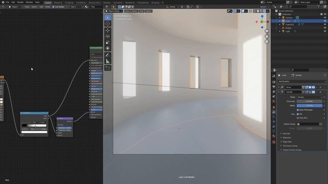The height and width of the screenshot is (184, 328).
Task: Select the Rotate tool in viewport toolbar
Action: click(x=108, y=36)
